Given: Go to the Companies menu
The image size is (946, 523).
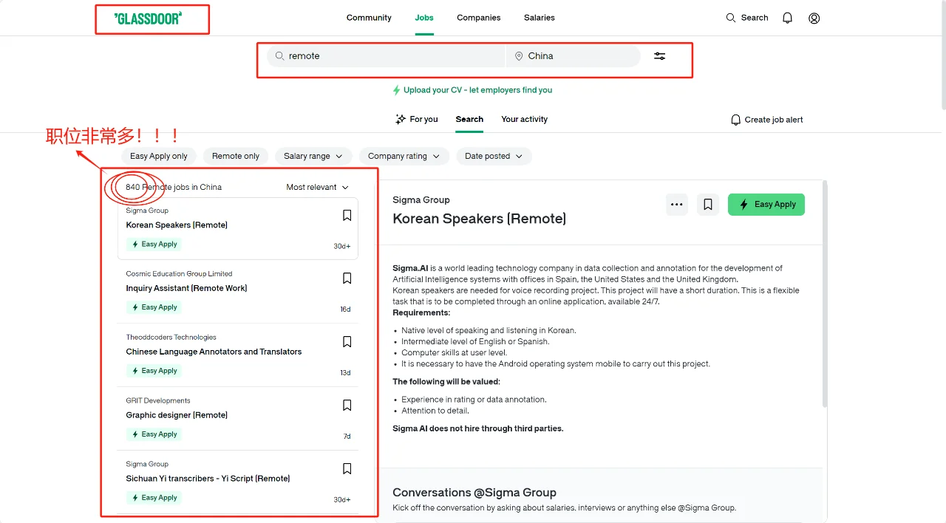Looking at the screenshot, I should (x=478, y=18).
